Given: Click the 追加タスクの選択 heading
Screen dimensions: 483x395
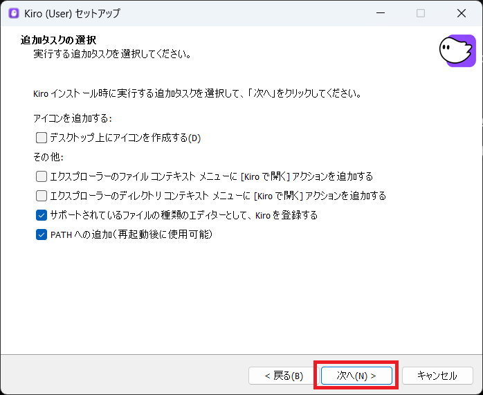Looking at the screenshot, I should [x=58, y=40].
